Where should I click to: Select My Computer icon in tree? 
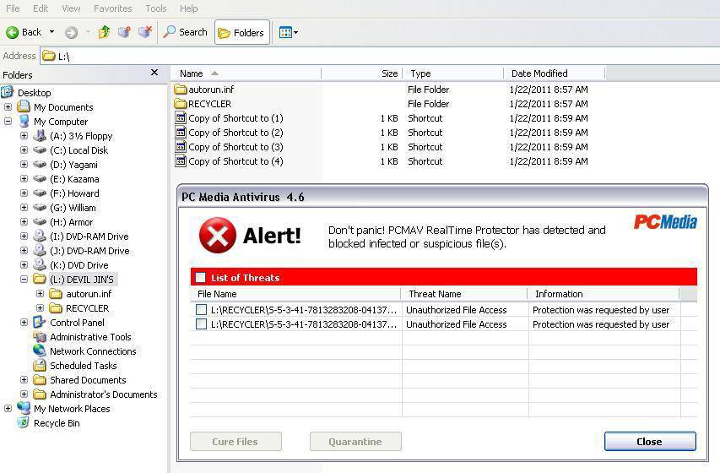pyautogui.click(x=24, y=122)
